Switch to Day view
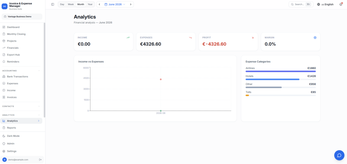The image size is (347, 164). (x=62, y=4)
